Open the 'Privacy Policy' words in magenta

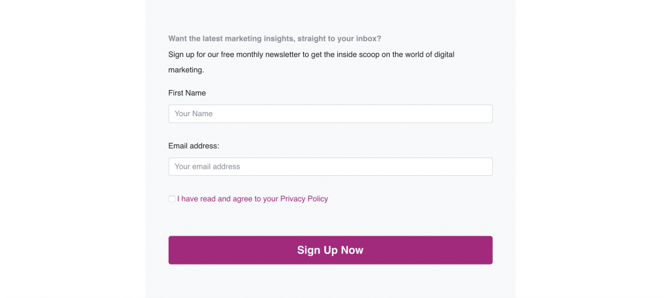coord(304,199)
